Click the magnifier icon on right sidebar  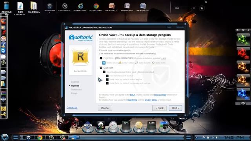[x=243, y=30]
